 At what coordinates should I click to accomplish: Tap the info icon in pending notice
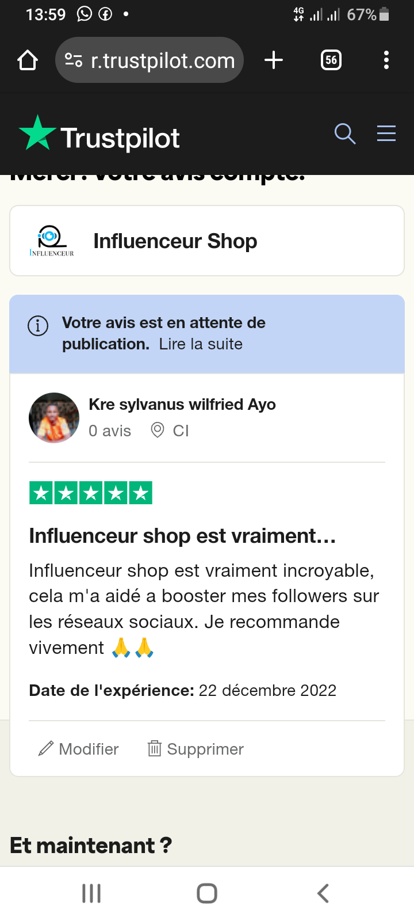[x=38, y=326]
